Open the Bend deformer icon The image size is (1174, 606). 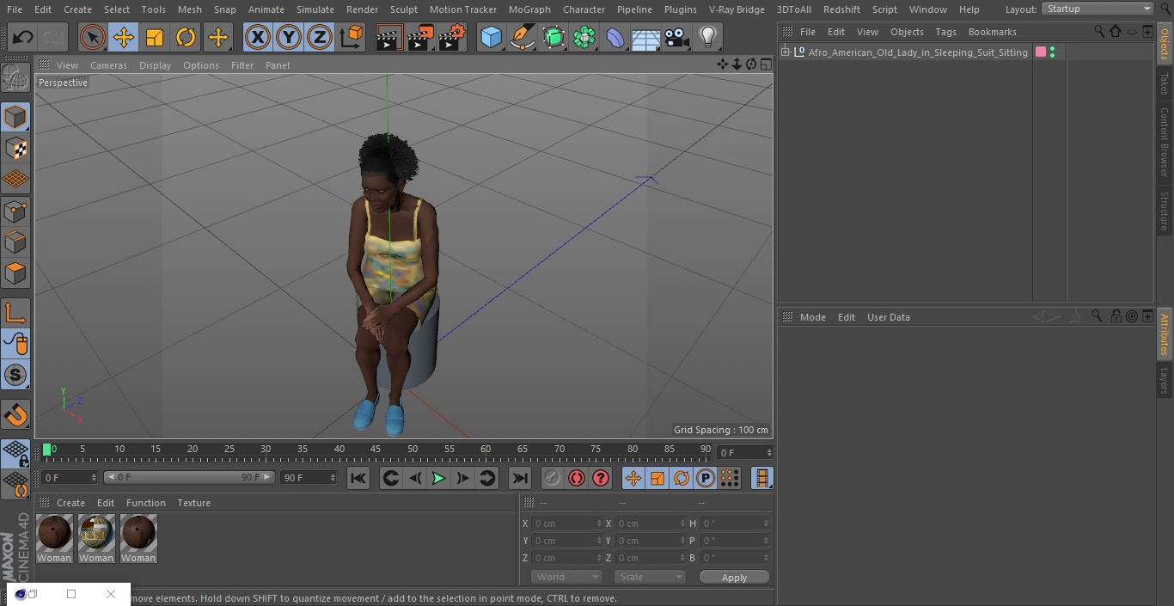coord(615,37)
